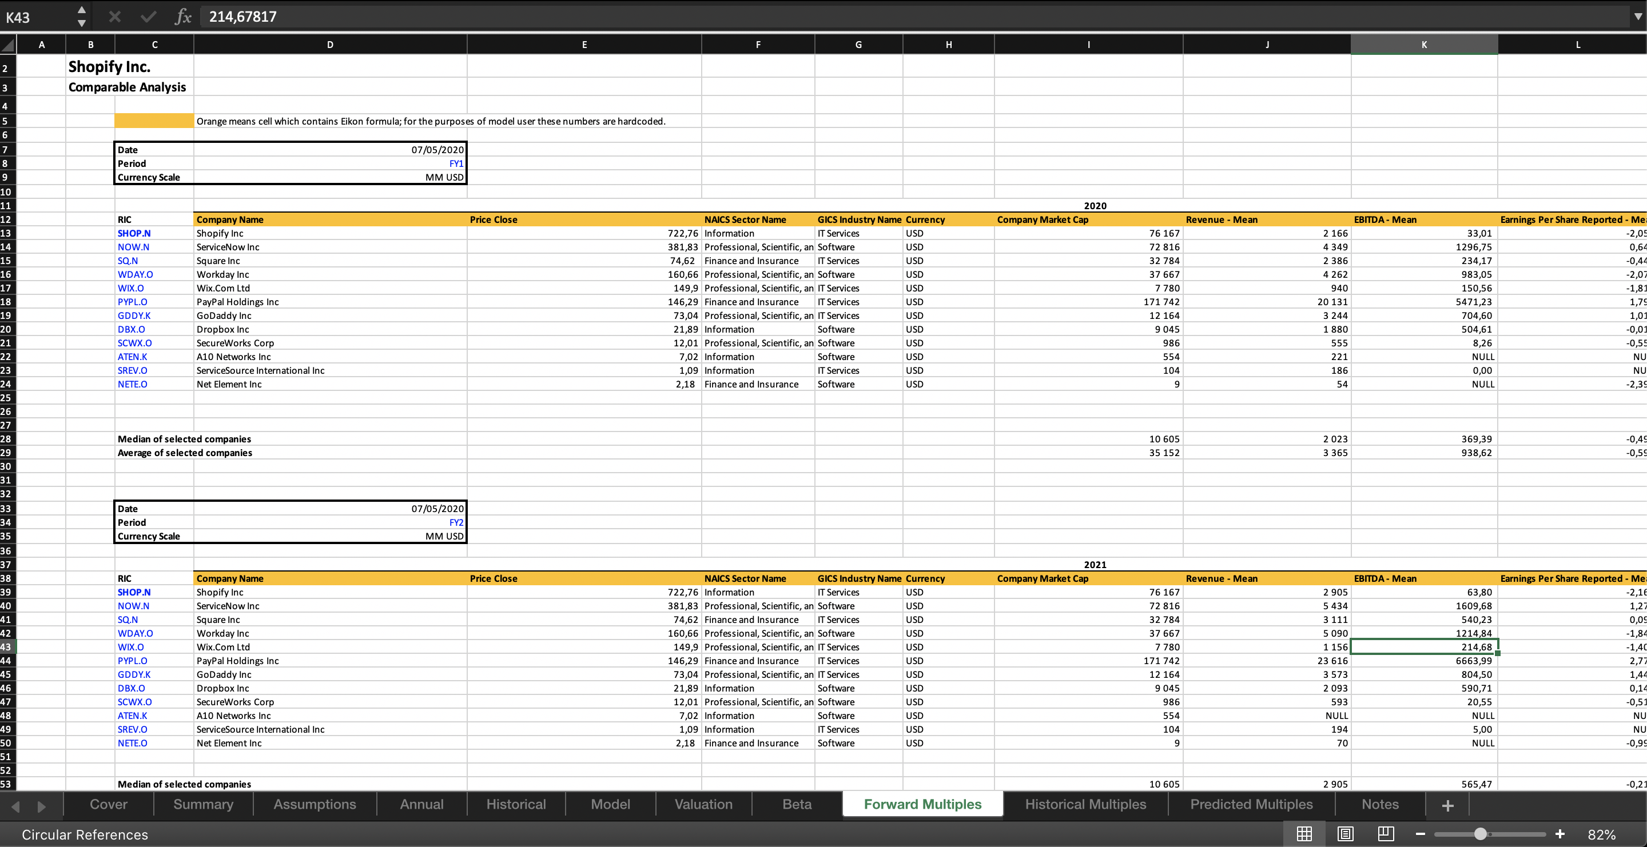Select Dropbox Inc name in row 20

(330, 330)
